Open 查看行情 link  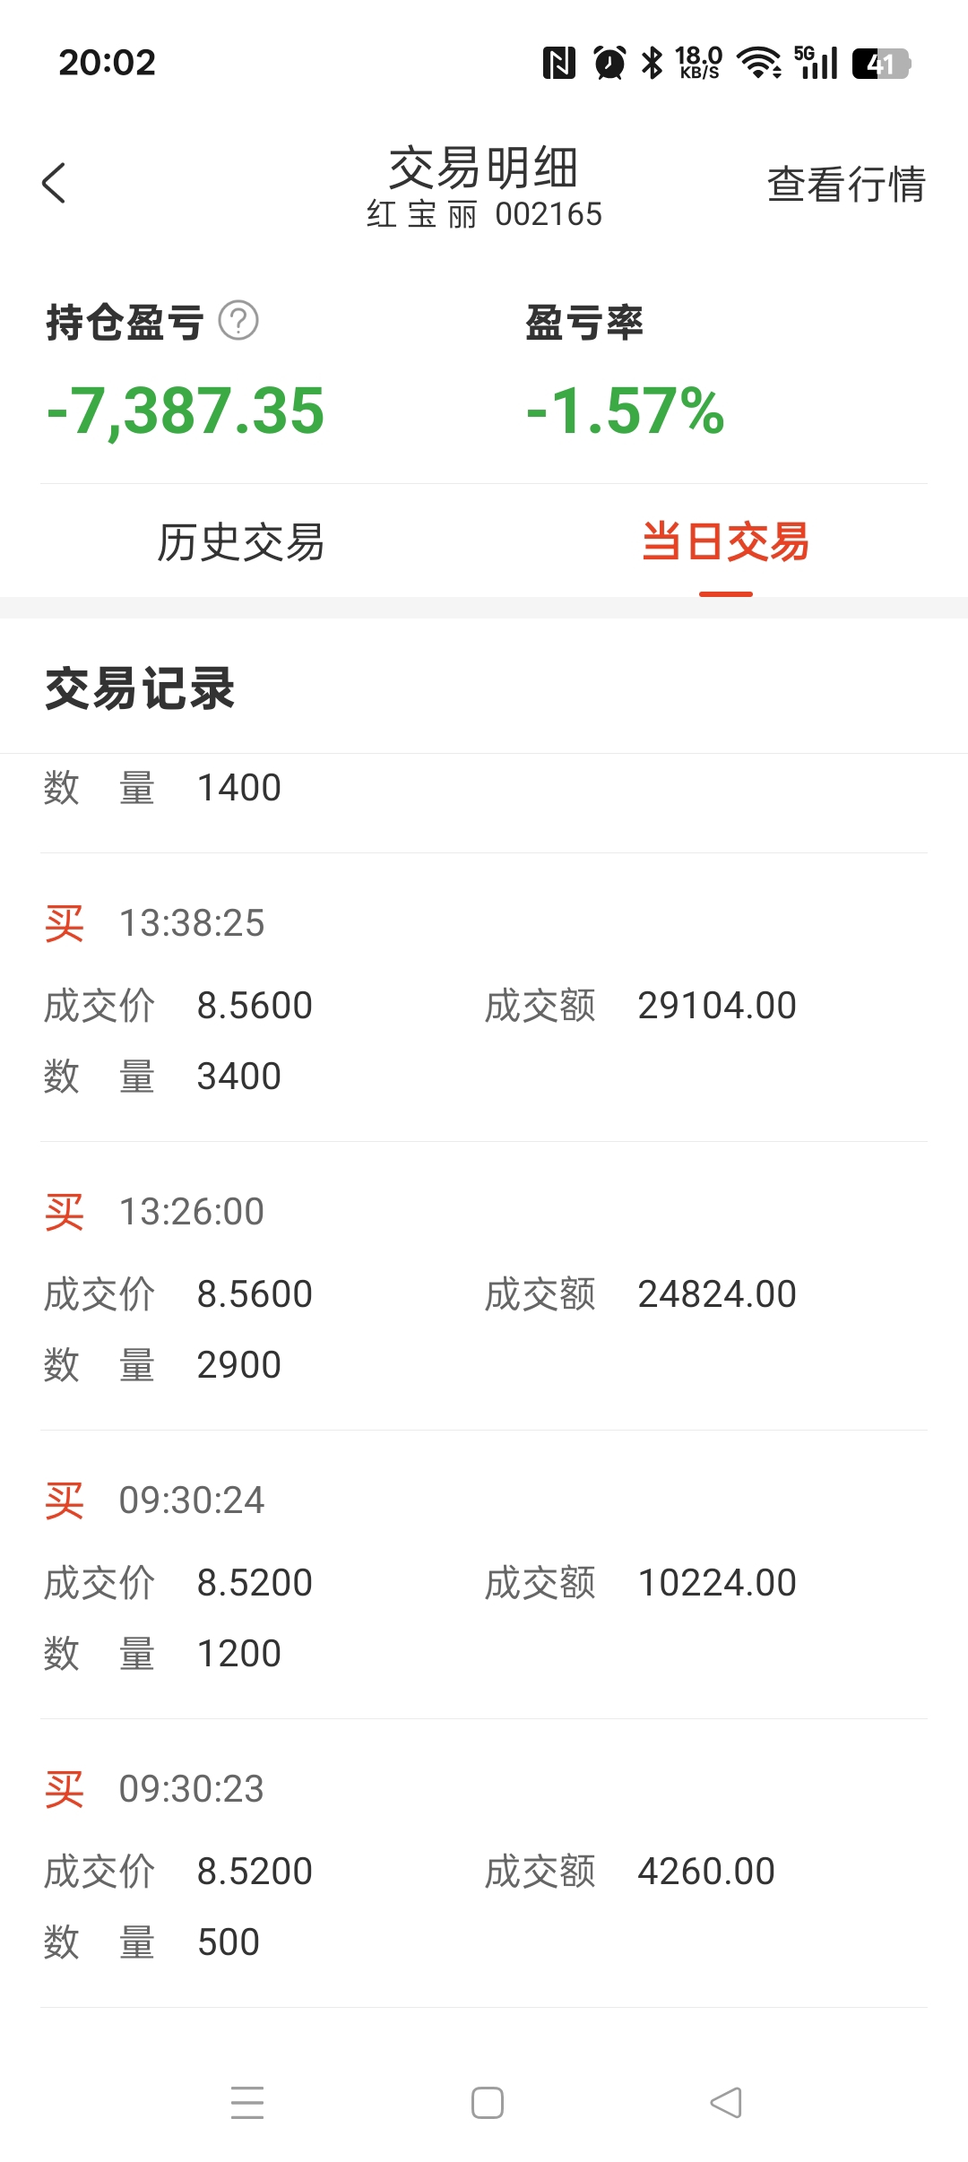coord(846,185)
